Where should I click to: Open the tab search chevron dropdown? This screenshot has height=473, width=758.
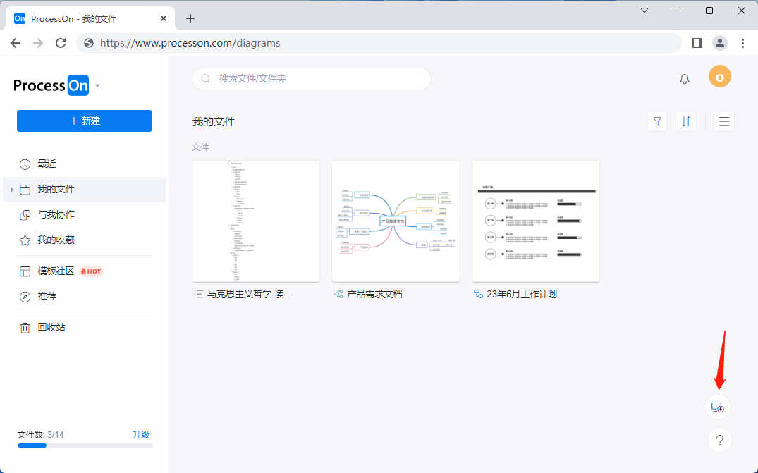(x=644, y=11)
